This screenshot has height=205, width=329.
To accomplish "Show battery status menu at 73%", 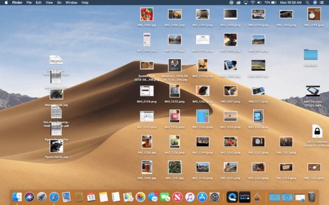I will (274, 3).
